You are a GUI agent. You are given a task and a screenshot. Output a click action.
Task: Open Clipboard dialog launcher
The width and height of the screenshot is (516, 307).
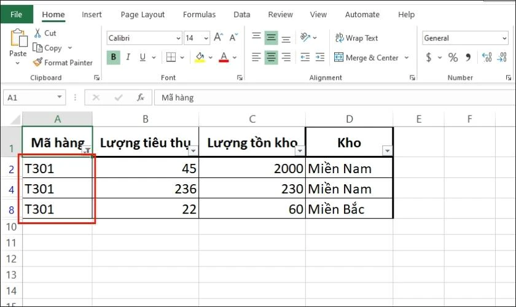pos(97,77)
